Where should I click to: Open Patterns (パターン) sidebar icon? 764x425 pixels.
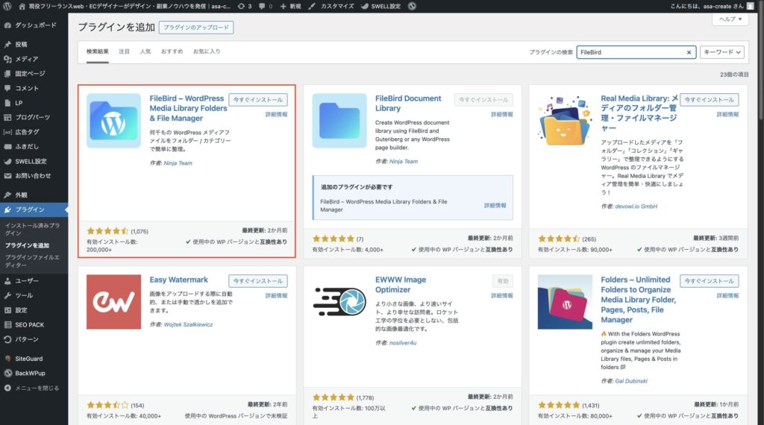coord(7,339)
